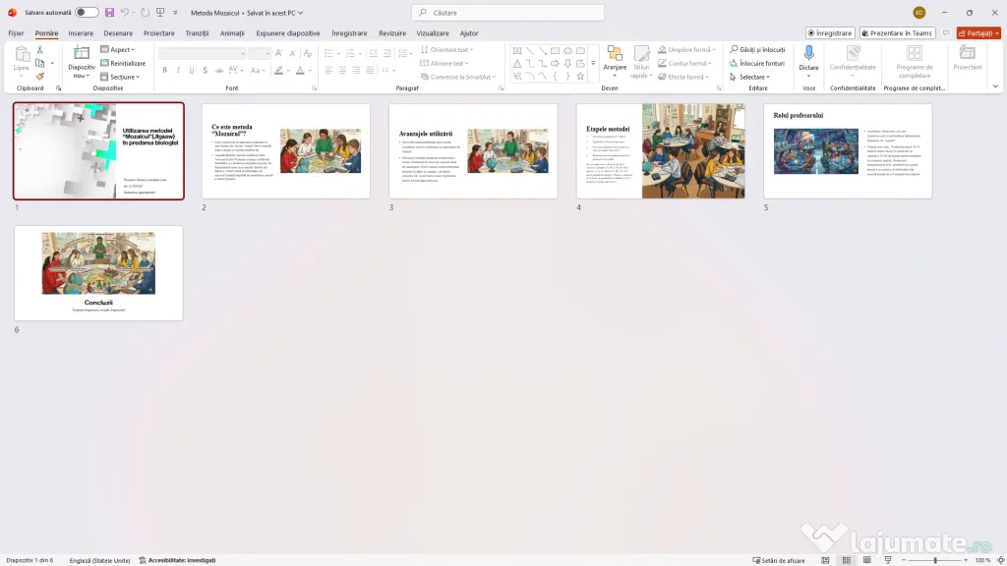Open Umplere formă dropdown
Viewport: 1007px width, 566px height.
point(686,49)
